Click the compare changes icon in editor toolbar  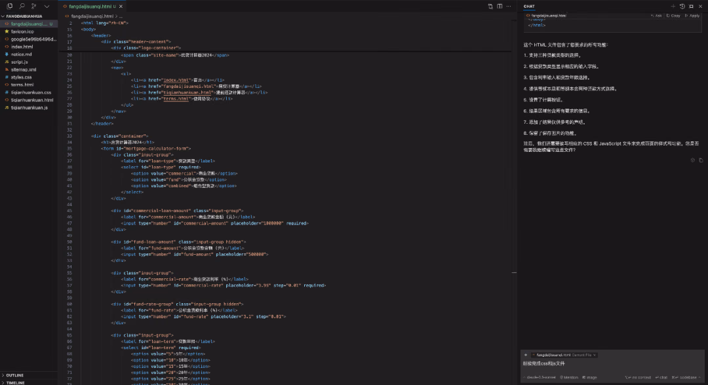[x=490, y=7]
